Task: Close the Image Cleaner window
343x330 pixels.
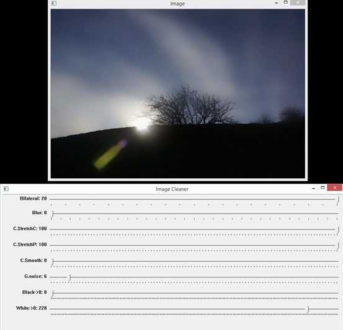Action: coord(334,188)
